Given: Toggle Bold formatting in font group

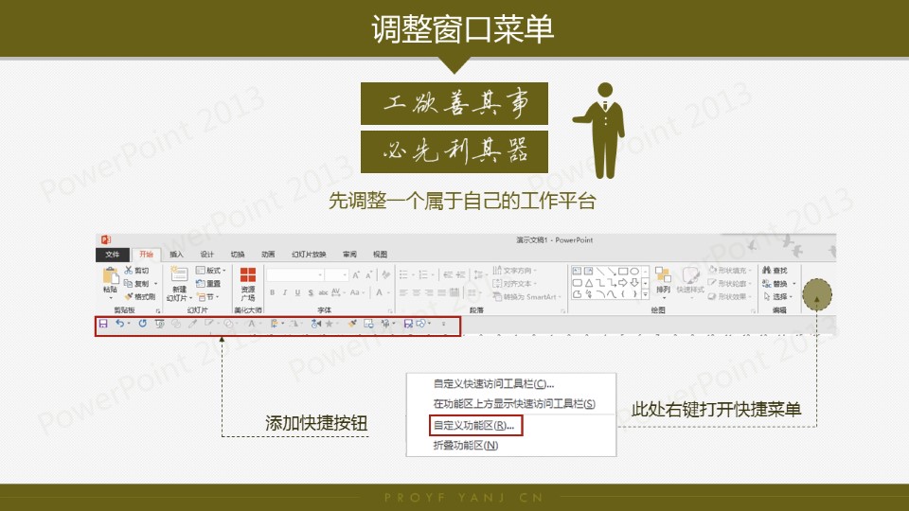Looking at the screenshot, I should pyautogui.click(x=273, y=293).
